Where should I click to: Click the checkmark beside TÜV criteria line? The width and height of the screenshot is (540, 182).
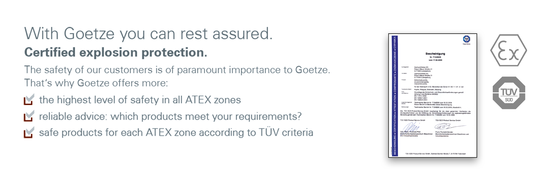(x=29, y=132)
